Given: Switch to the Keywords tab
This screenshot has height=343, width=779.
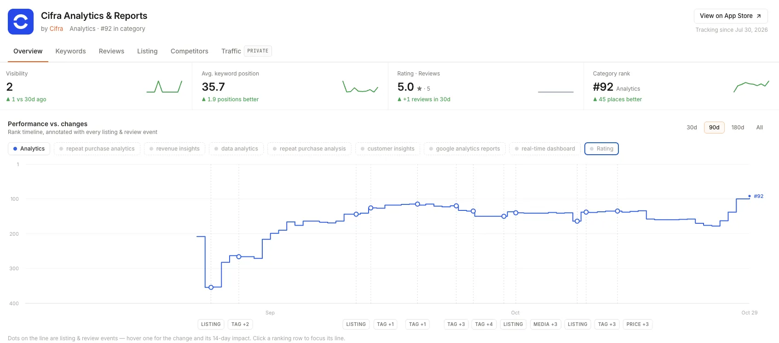Looking at the screenshot, I should tap(70, 51).
